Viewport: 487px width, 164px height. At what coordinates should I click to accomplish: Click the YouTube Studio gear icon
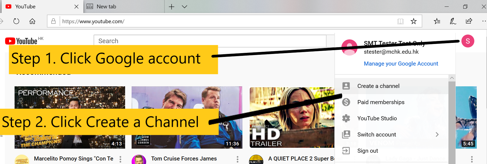[x=346, y=118]
